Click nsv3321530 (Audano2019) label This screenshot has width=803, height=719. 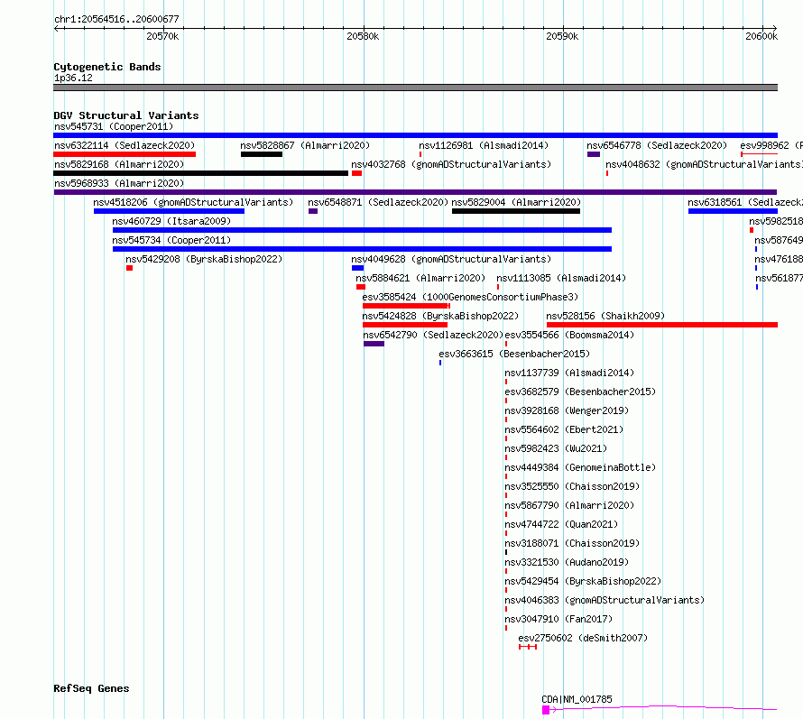point(567,562)
